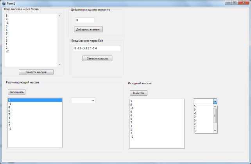Screen dimensions: 251x164
Task: Click the single element input field containing 0
Action: [x=84, y=20]
